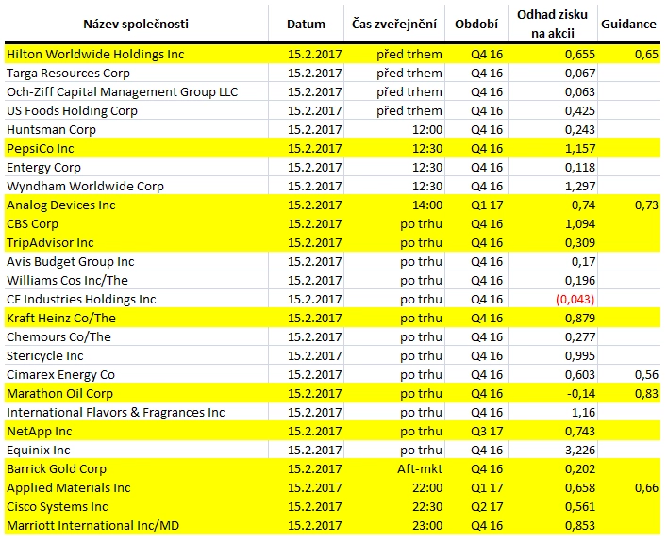This screenshot has height=541, width=667.
Task: Click the Odhad zisku na akcii header
Action: pos(552,24)
